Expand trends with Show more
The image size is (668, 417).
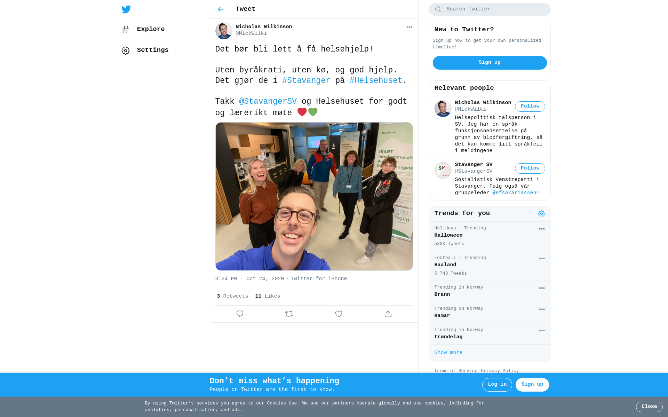coord(448,353)
